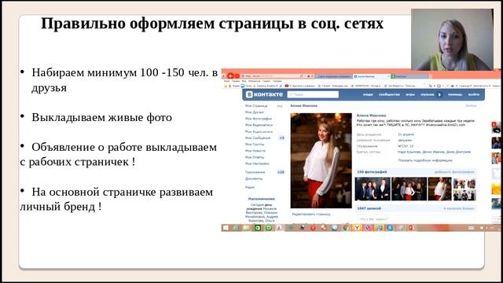Image resolution: width=503 pixels, height=283 pixels.
Task: Open the 'сообщества' header link
Action: pyautogui.click(x=389, y=94)
